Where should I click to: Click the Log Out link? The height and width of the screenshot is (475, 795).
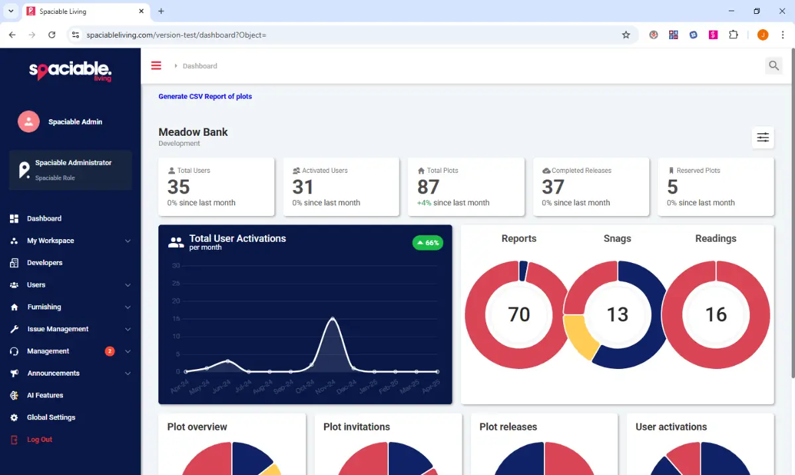(x=40, y=440)
